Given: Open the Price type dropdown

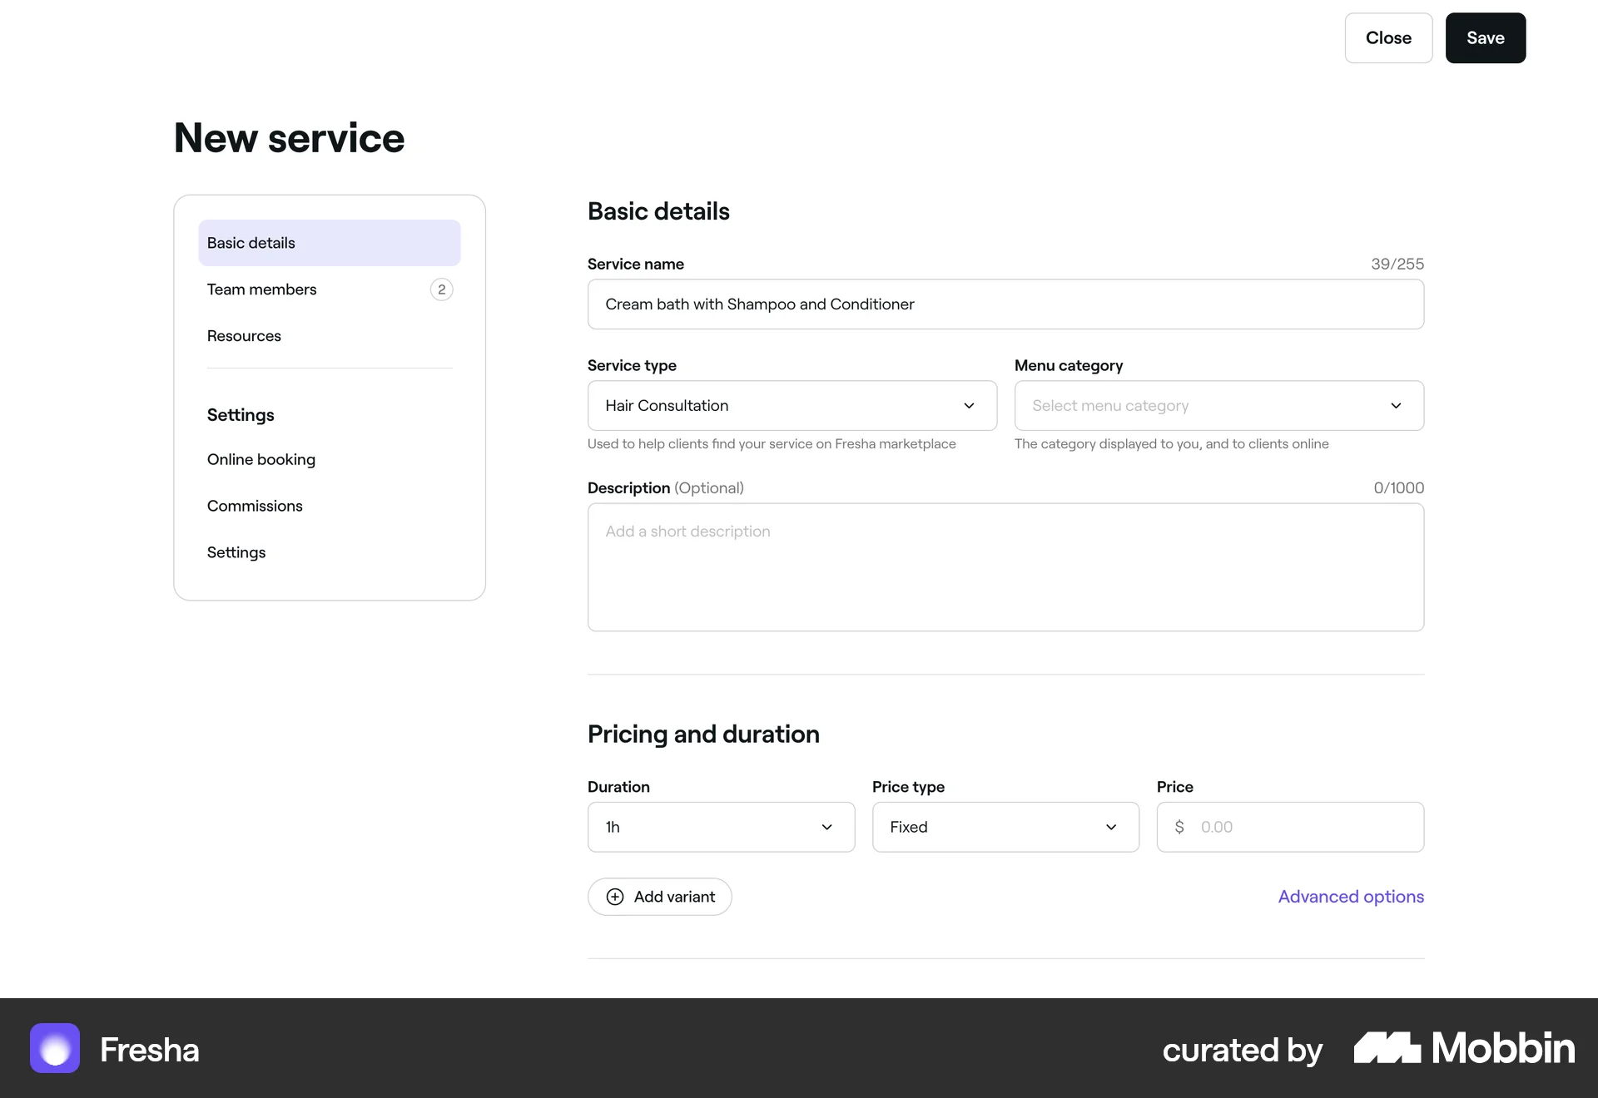Looking at the screenshot, I should pos(1005,827).
